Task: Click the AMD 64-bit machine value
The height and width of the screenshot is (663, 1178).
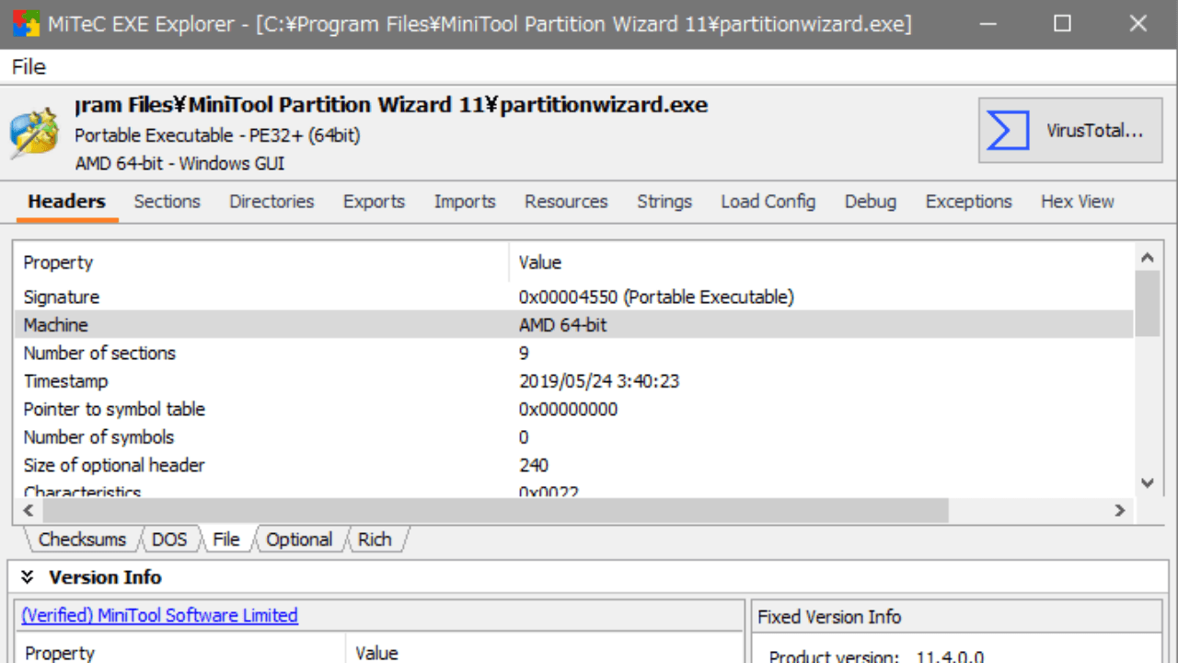Action: pos(563,325)
